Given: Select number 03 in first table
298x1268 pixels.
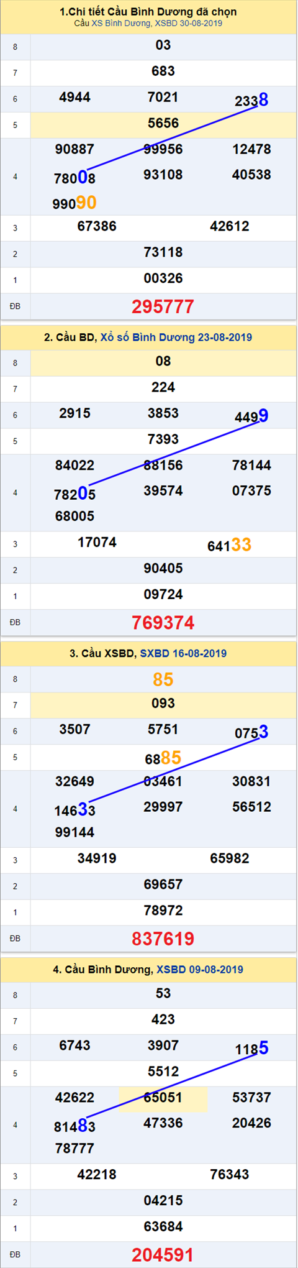Looking at the screenshot, I should [x=163, y=45].
